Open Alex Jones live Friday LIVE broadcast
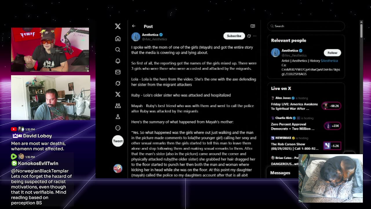 [x=294, y=106]
